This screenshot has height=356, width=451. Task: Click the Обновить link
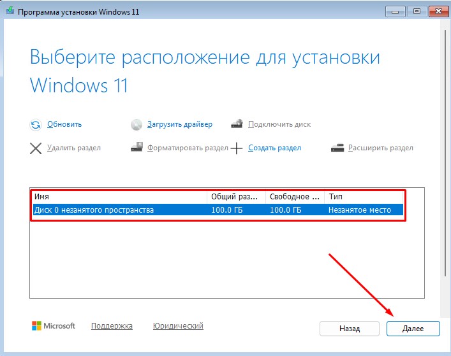point(64,124)
